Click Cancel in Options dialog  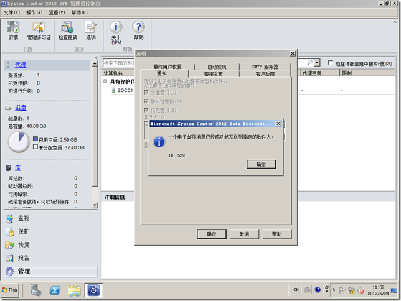244,234
